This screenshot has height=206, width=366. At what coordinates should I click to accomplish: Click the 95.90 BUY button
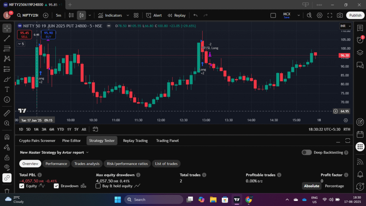point(48,35)
